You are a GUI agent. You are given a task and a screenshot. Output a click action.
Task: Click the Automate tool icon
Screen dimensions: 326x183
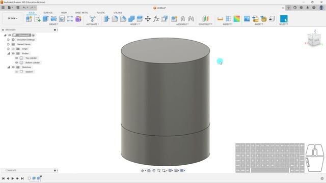(92, 19)
